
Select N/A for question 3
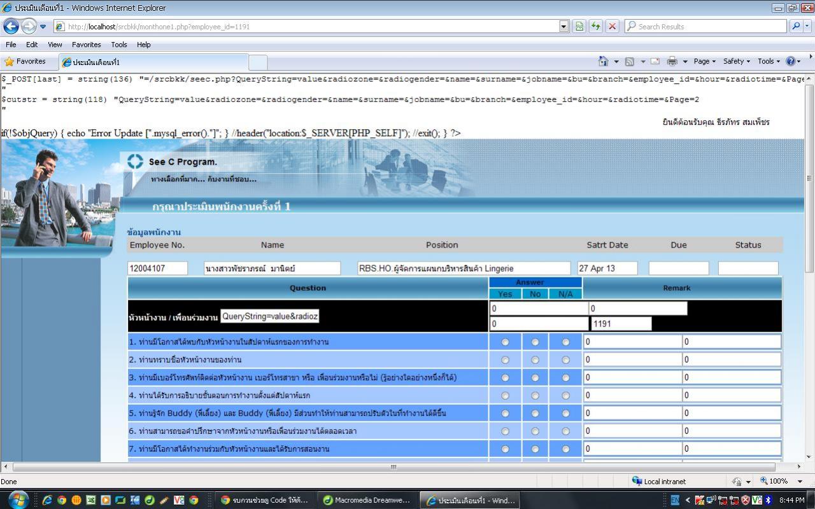[565, 377]
